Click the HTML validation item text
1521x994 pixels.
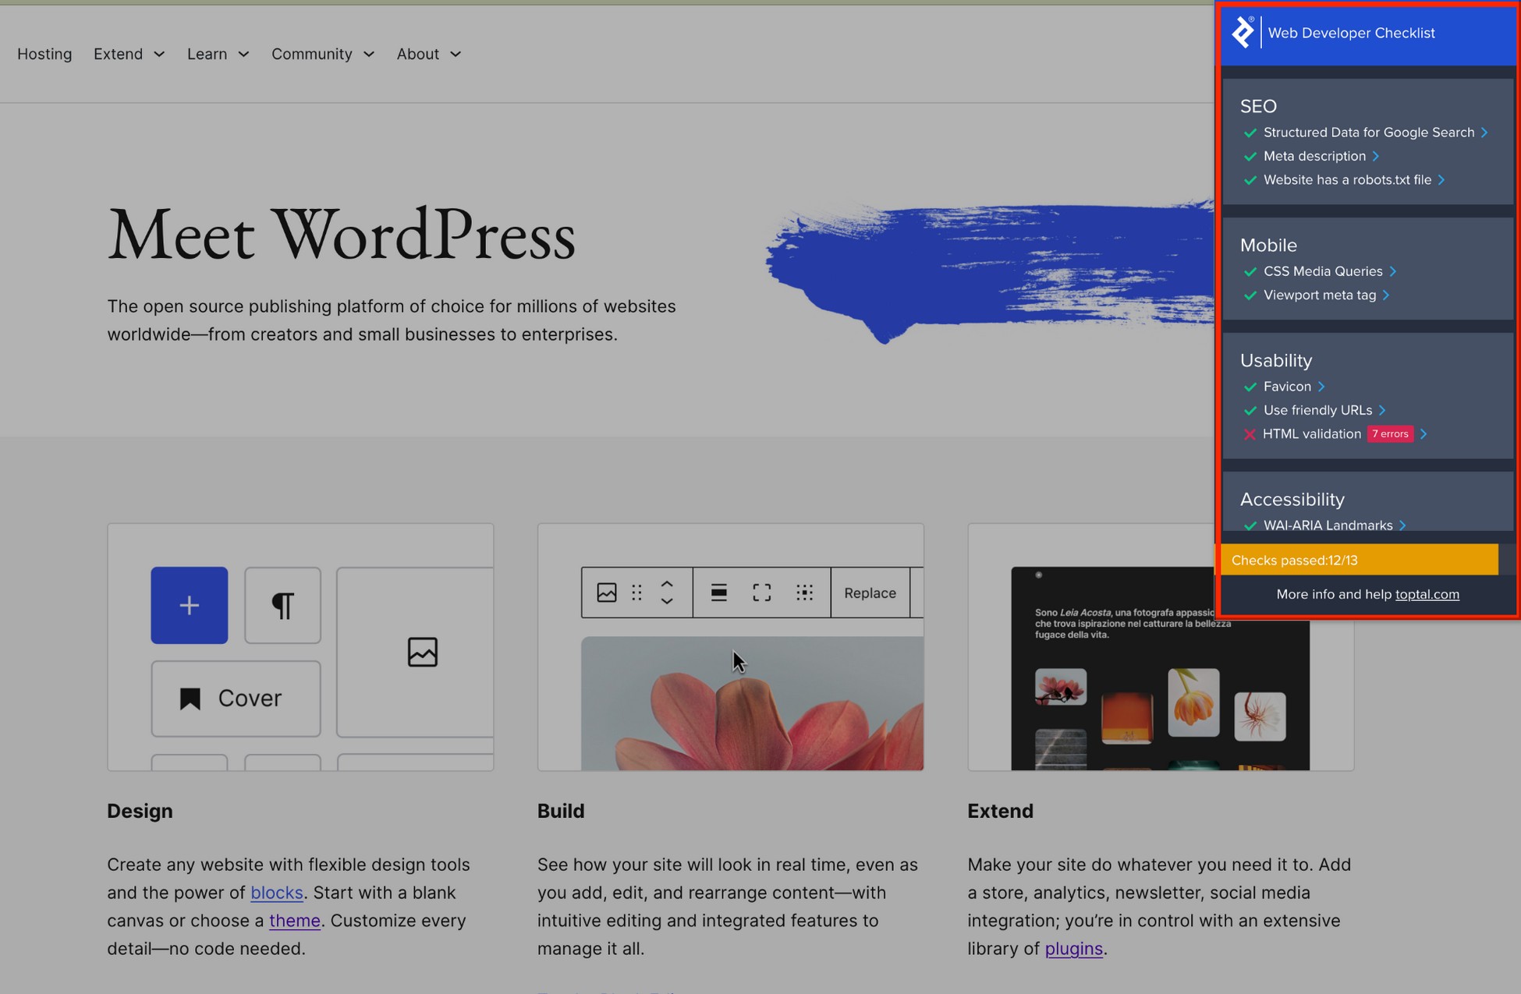click(1311, 434)
